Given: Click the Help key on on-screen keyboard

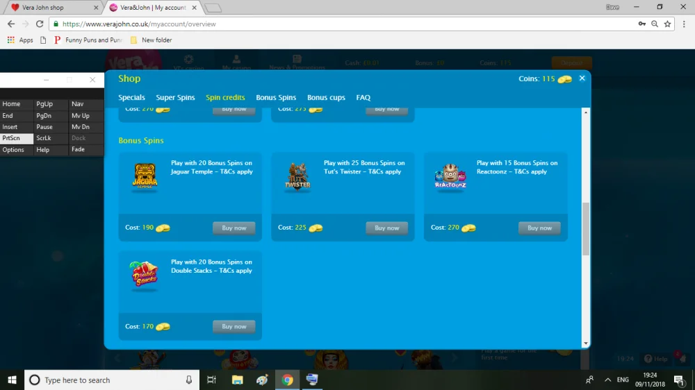Looking at the screenshot, I should 51,150.
